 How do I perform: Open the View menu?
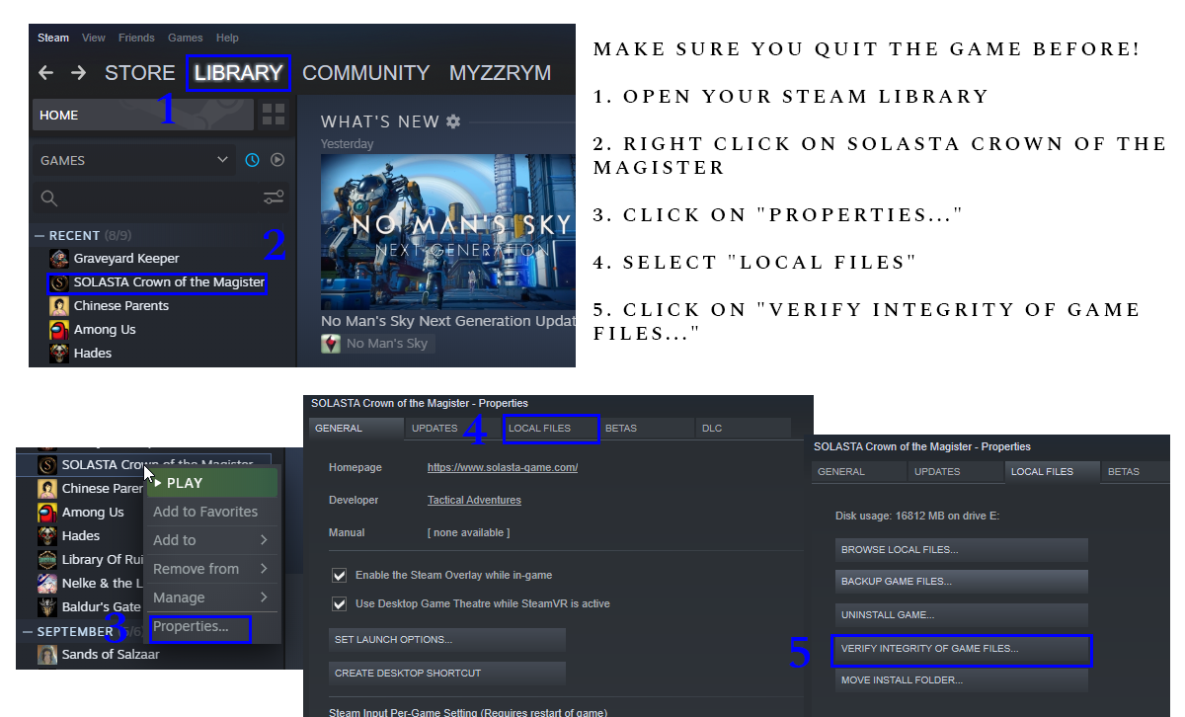pyautogui.click(x=94, y=38)
